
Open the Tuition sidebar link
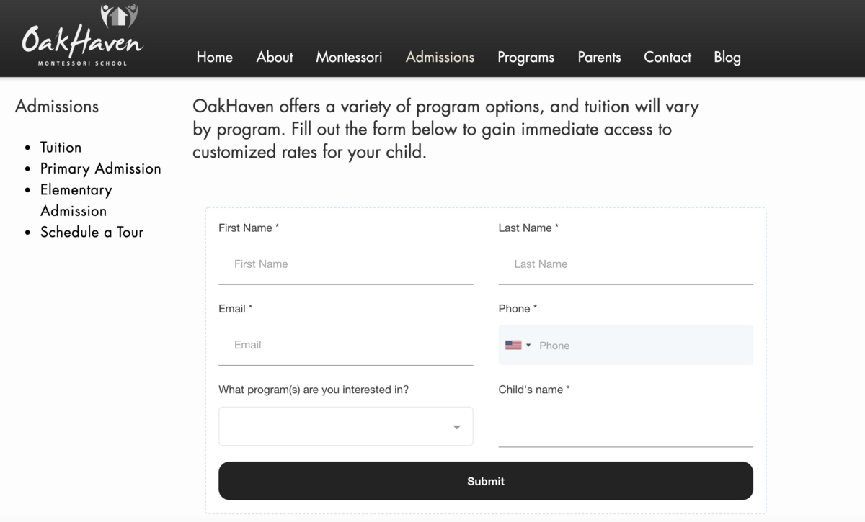(61, 148)
